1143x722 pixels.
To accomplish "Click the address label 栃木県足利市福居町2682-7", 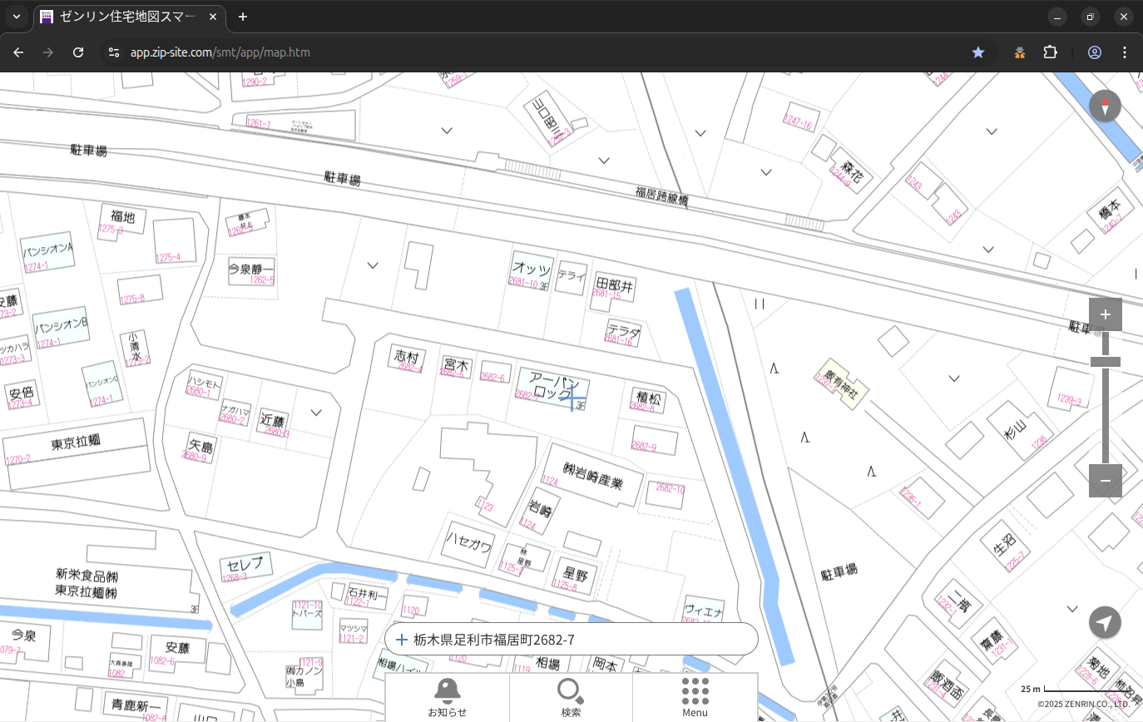I will 494,640.
